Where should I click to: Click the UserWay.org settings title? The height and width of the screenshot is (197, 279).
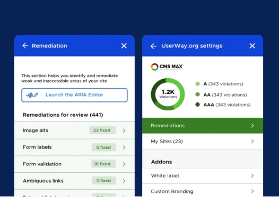point(192,46)
